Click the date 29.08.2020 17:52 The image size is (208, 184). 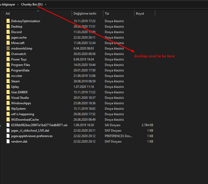pyautogui.click(x=84, y=114)
